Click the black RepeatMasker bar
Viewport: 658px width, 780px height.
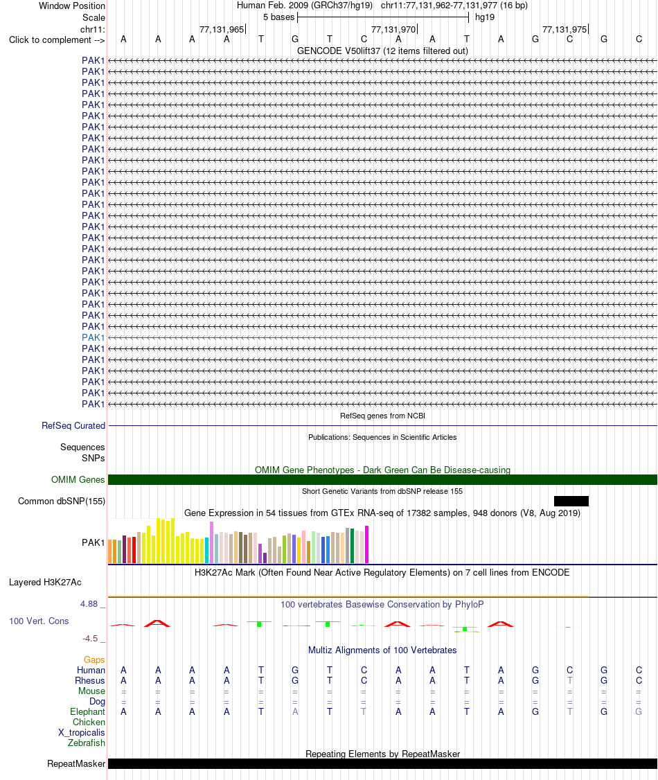point(382,763)
